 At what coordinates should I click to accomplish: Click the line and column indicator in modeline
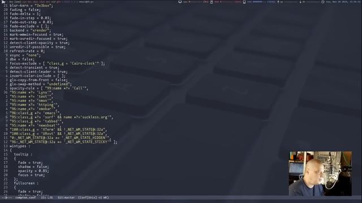click(47, 197)
